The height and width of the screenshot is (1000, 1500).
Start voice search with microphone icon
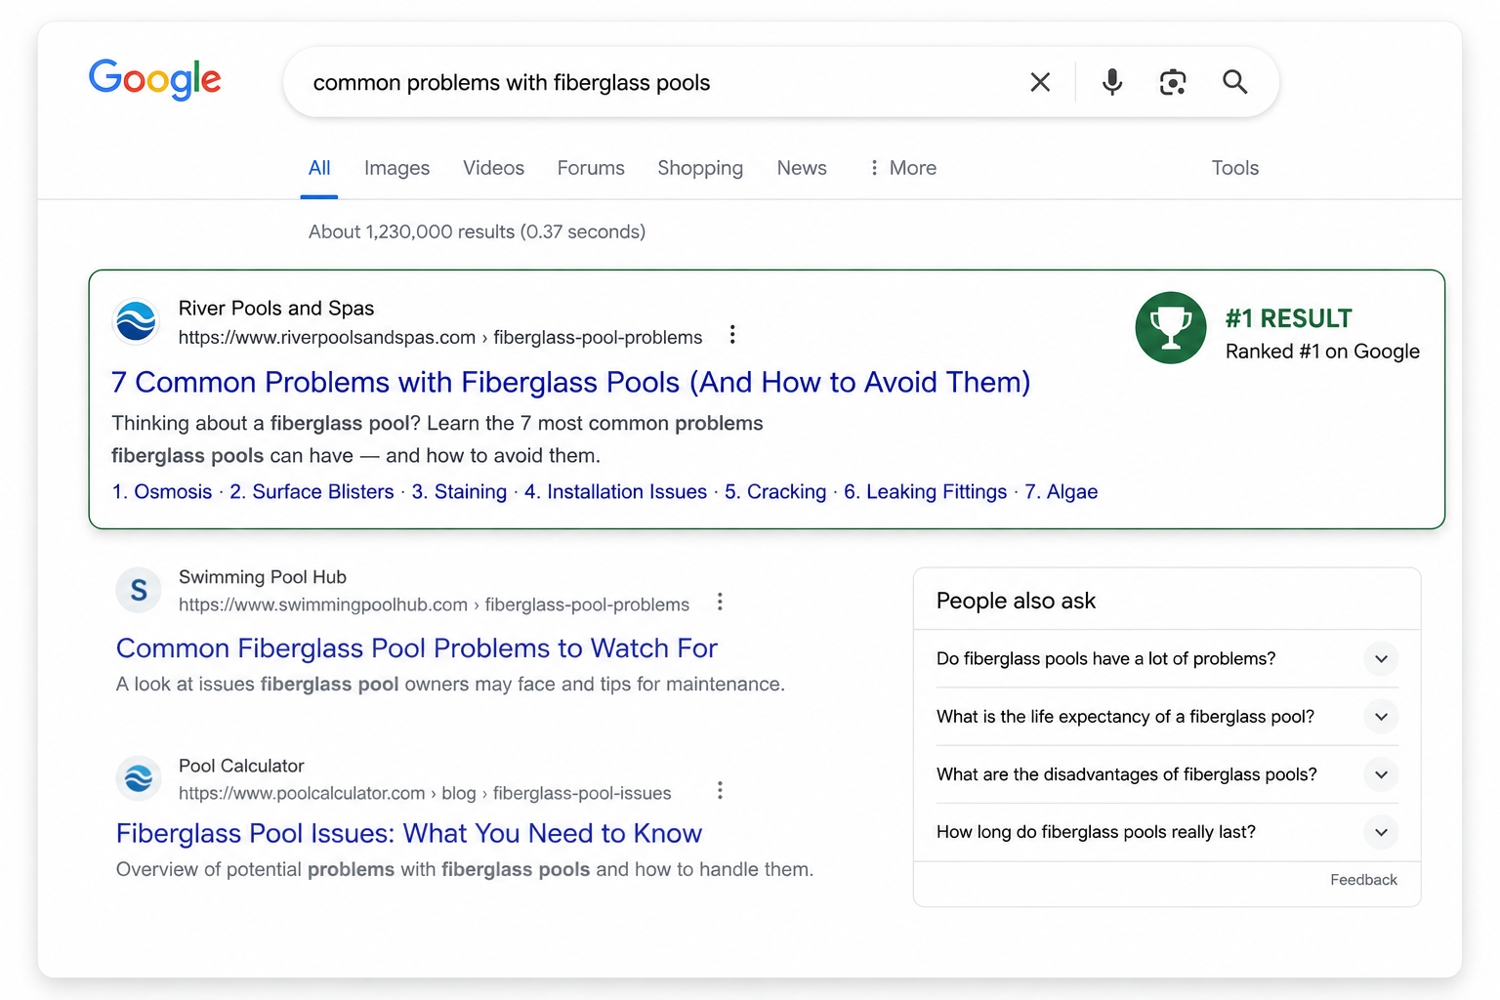tap(1111, 82)
